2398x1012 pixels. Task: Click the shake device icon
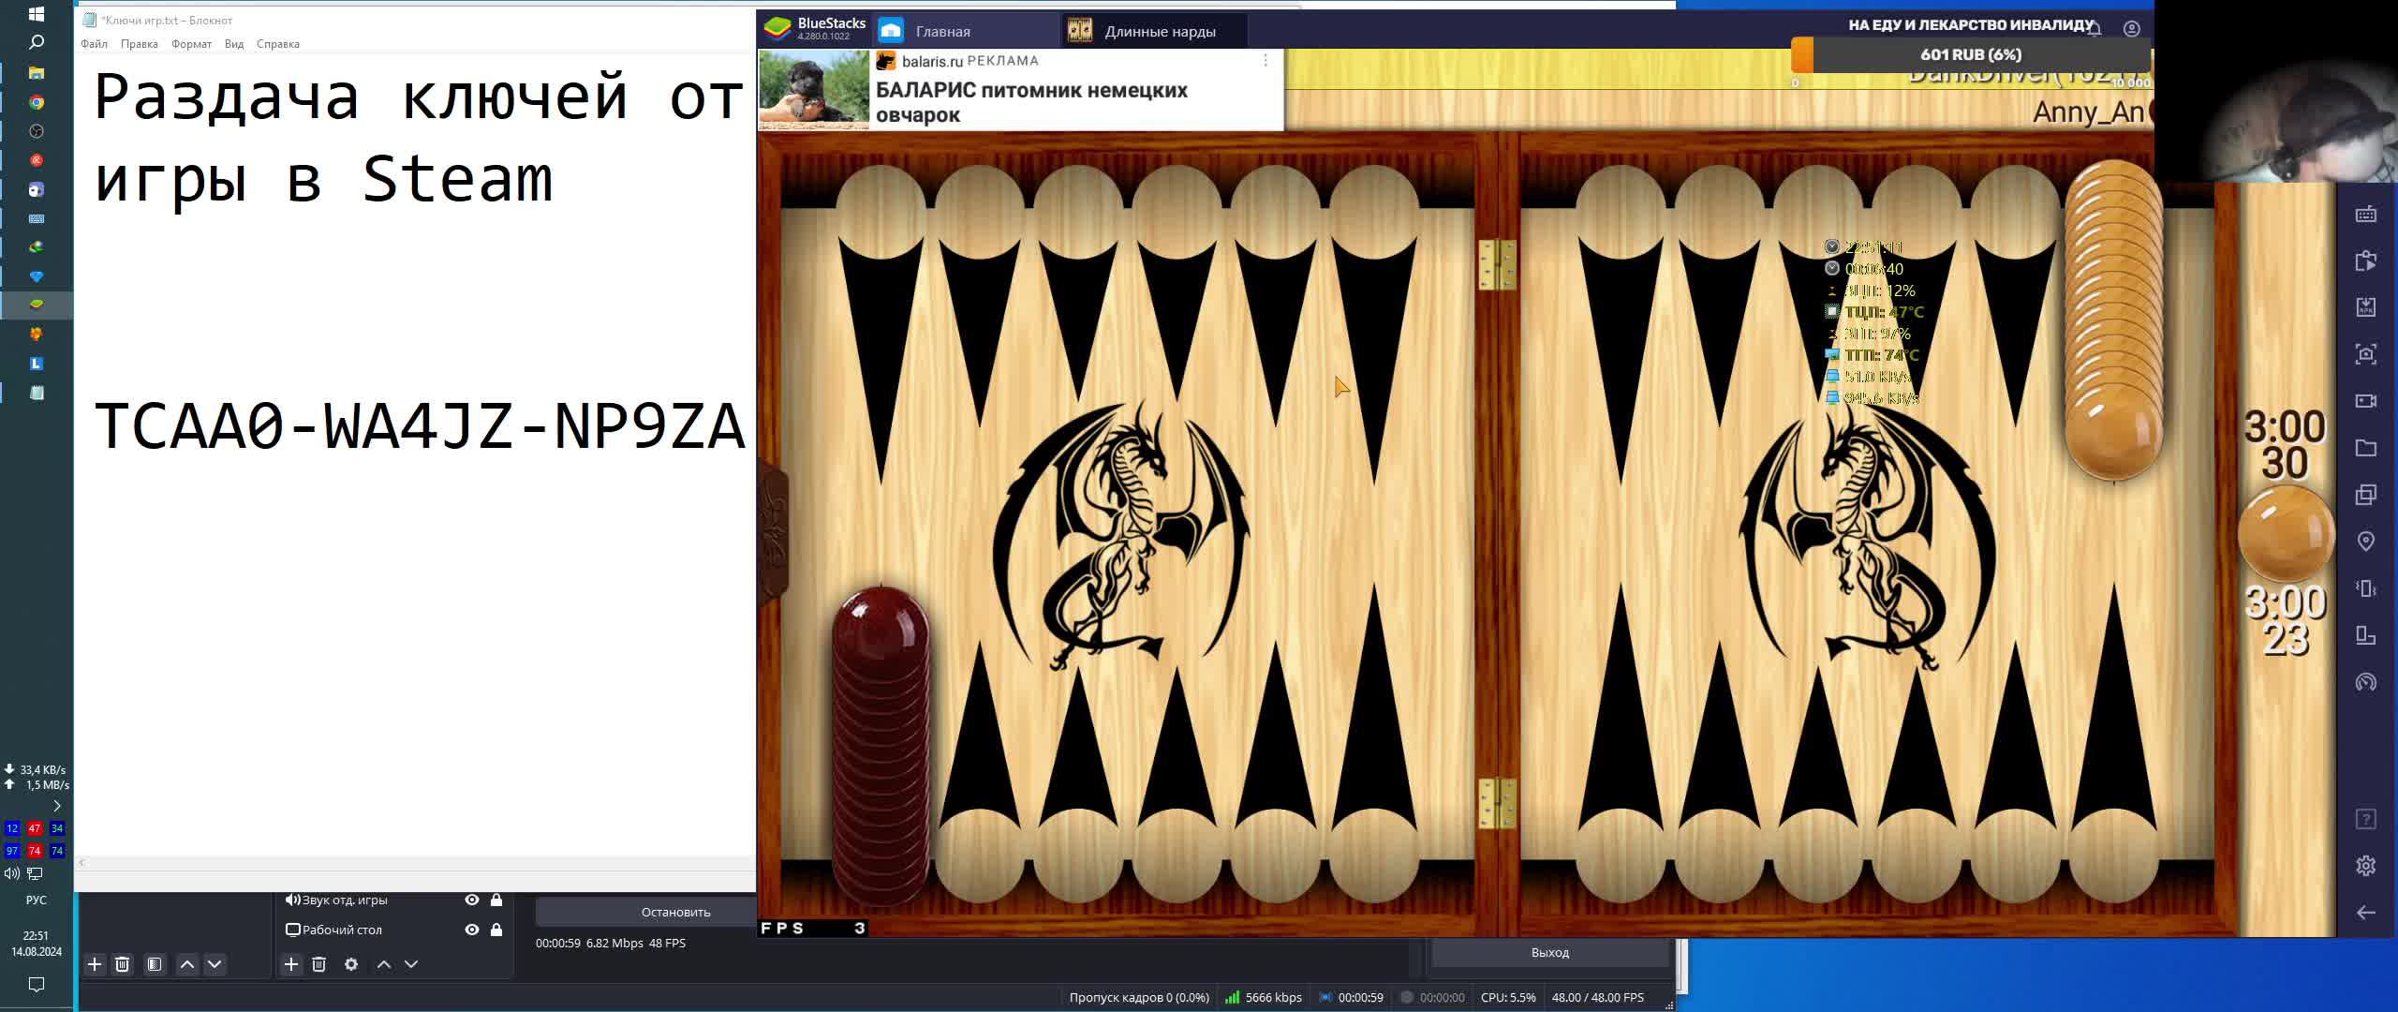tap(2365, 588)
